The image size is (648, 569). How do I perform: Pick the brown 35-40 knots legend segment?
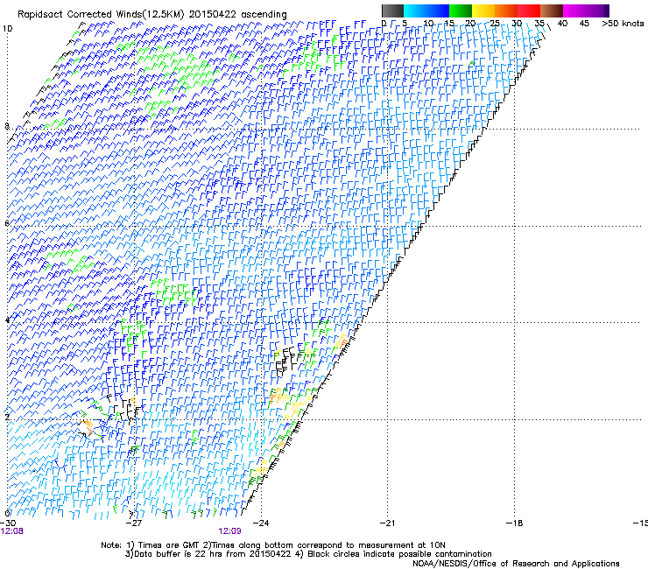pyautogui.click(x=552, y=11)
